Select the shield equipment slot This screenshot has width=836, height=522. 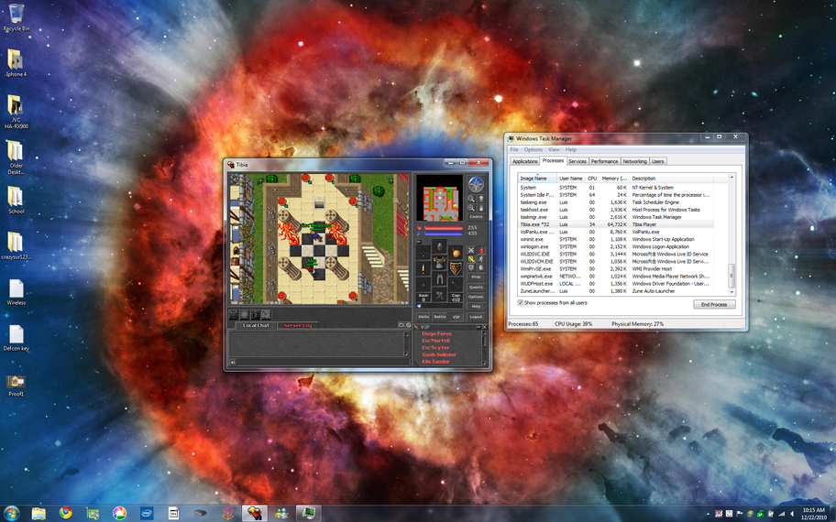tap(456, 268)
